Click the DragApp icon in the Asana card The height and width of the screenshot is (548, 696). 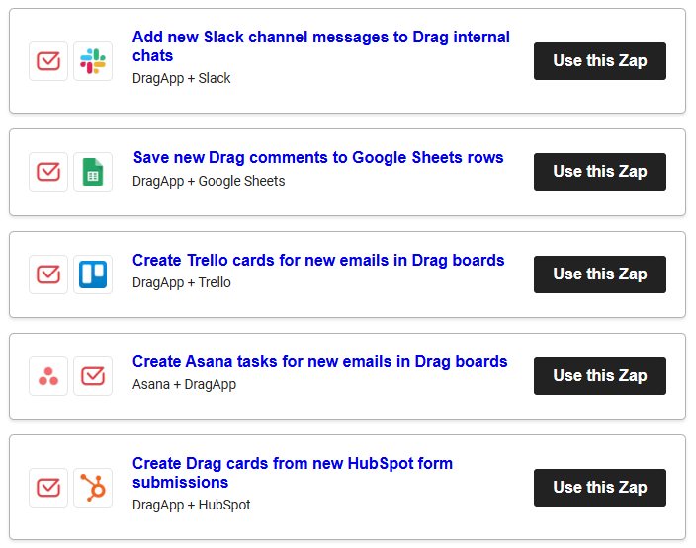tap(93, 376)
